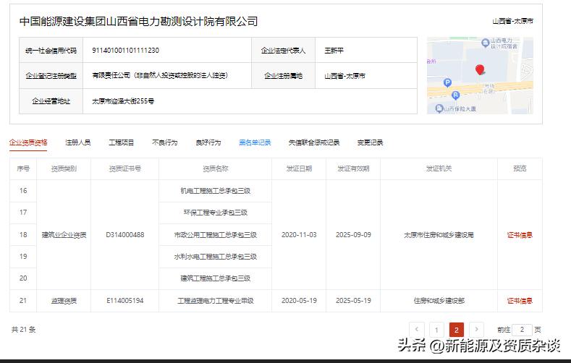571x363 pixels.
Task: Select 市政公用工程施工总承包三级 qualification row
Action: coord(215,235)
